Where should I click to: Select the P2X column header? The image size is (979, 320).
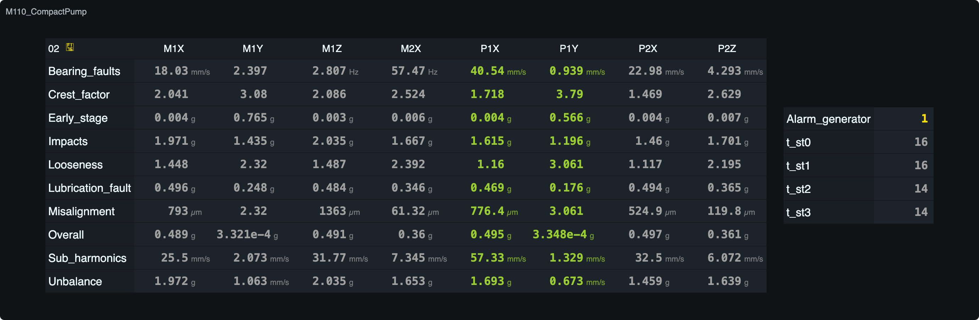click(648, 48)
